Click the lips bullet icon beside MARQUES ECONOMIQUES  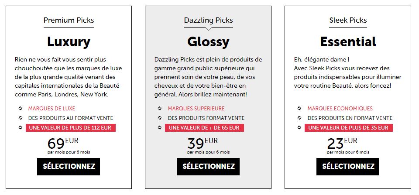coord(299,109)
